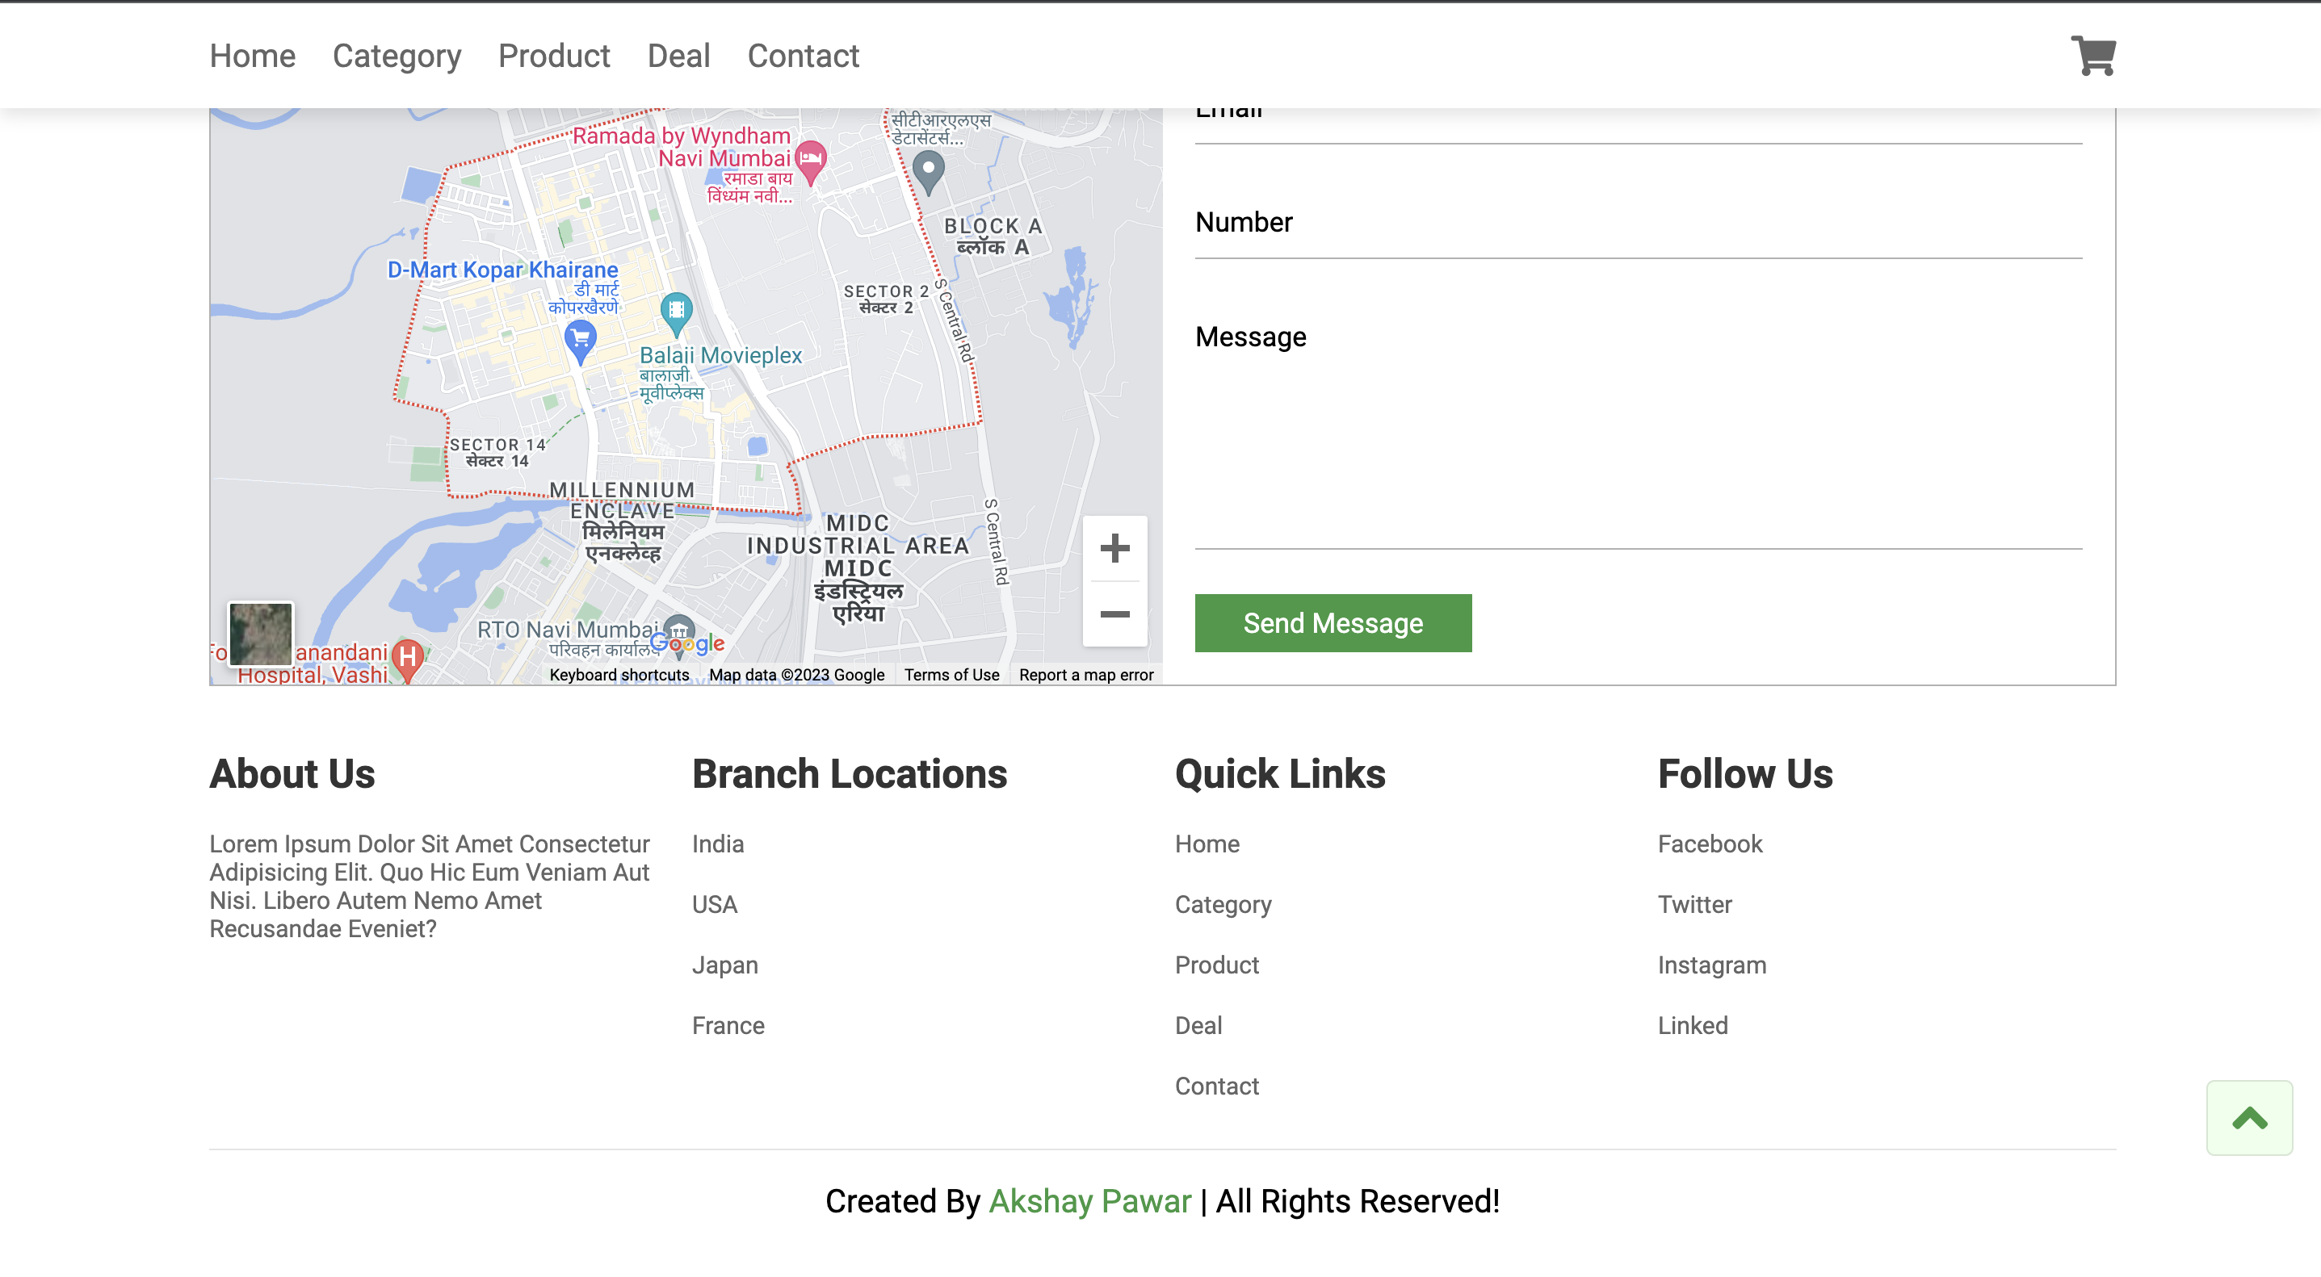Open Terms of Use on the map
The width and height of the screenshot is (2321, 1277).
pos(951,674)
